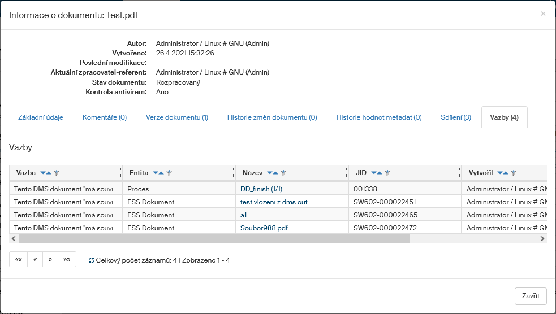Sort the JID column using sort arrows
Screen dimensions: 556x314
[x=377, y=173]
